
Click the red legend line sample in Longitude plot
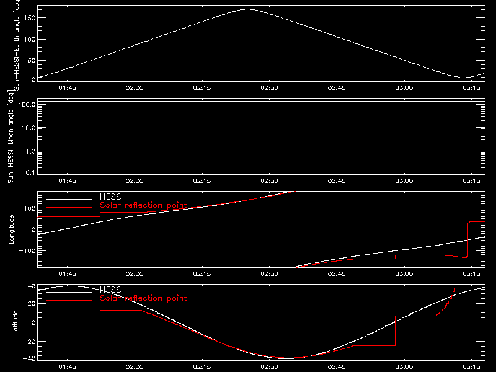pyautogui.click(x=69, y=208)
